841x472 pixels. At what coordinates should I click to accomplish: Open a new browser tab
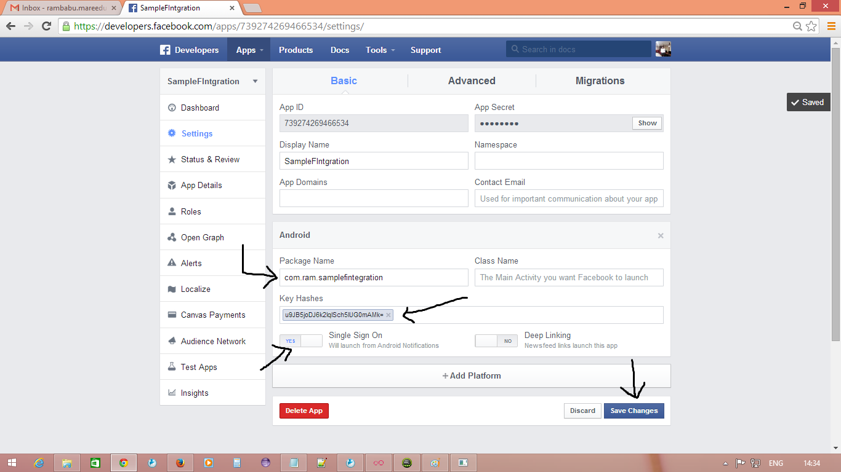[x=252, y=8]
